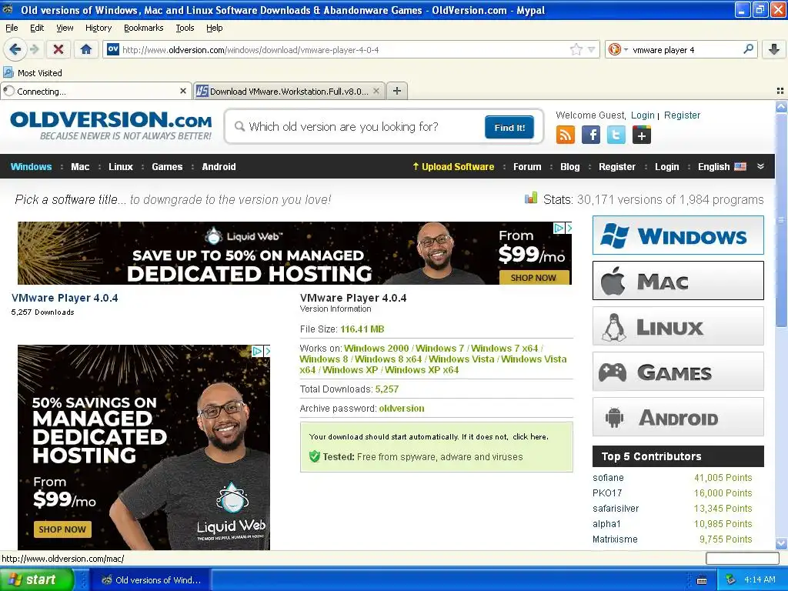788x591 pixels.
Task: Open the Forum nav link
Action: [x=527, y=167]
